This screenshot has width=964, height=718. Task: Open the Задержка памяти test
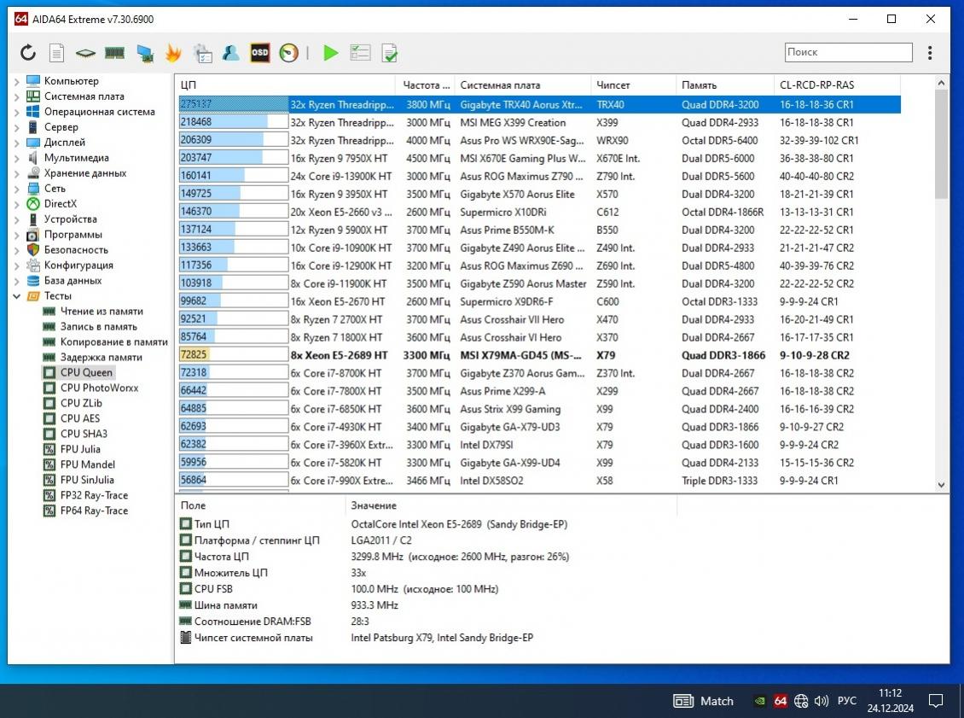[101, 357]
